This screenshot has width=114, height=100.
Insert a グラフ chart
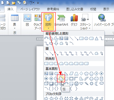[x=74, y=20]
